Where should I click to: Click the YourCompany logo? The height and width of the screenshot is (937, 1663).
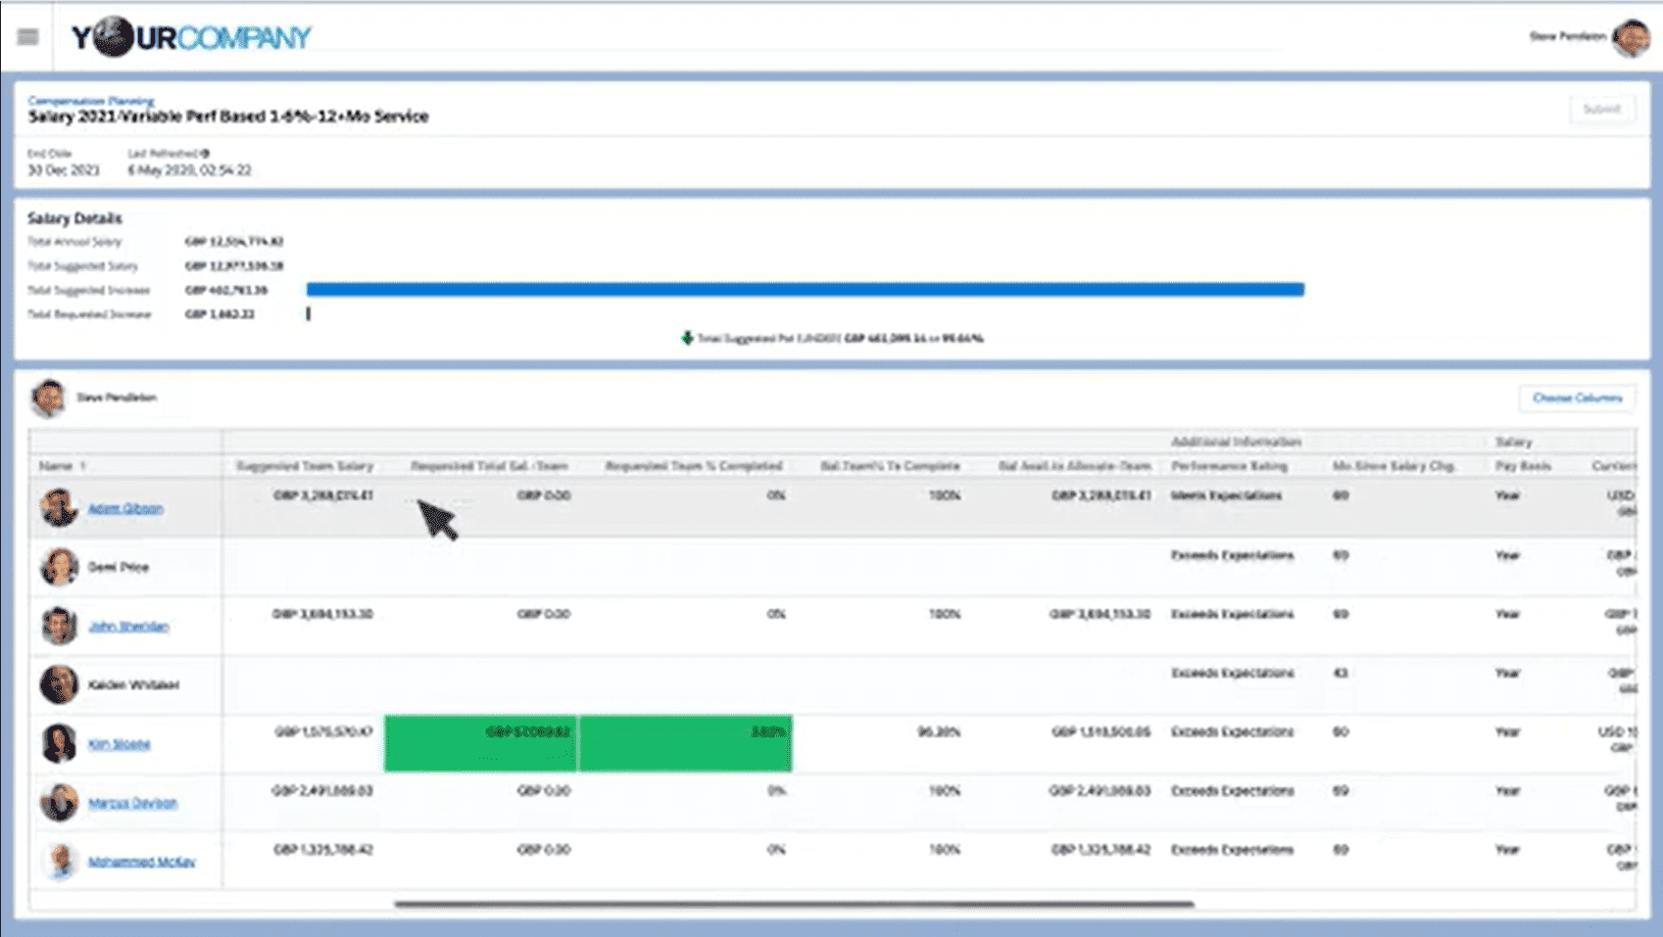coord(191,37)
